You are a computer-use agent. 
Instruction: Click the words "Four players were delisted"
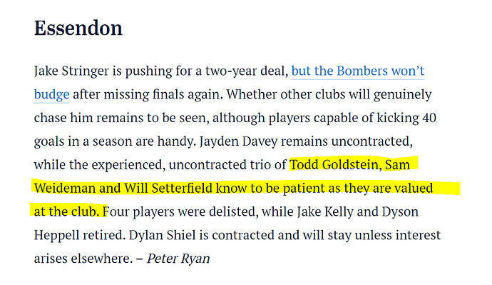(x=181, y=212)
